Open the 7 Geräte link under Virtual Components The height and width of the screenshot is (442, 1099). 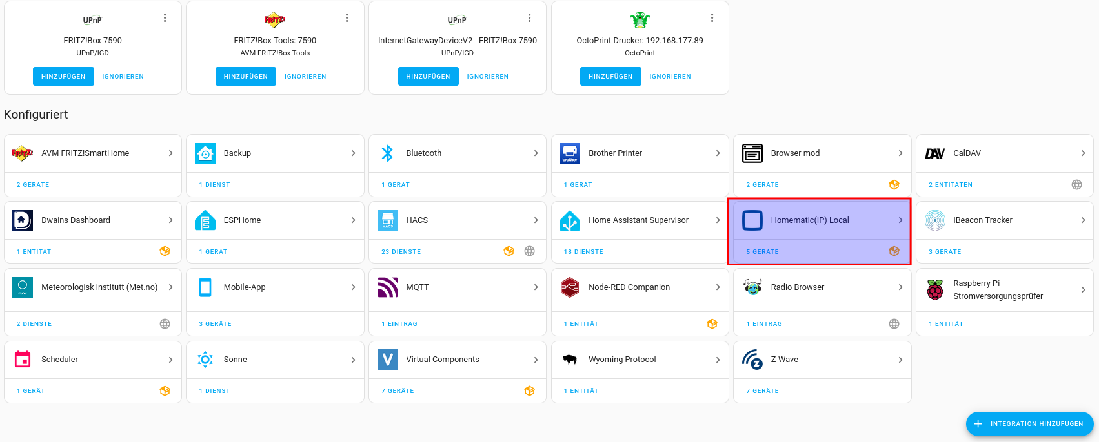[x=398, y=391]
